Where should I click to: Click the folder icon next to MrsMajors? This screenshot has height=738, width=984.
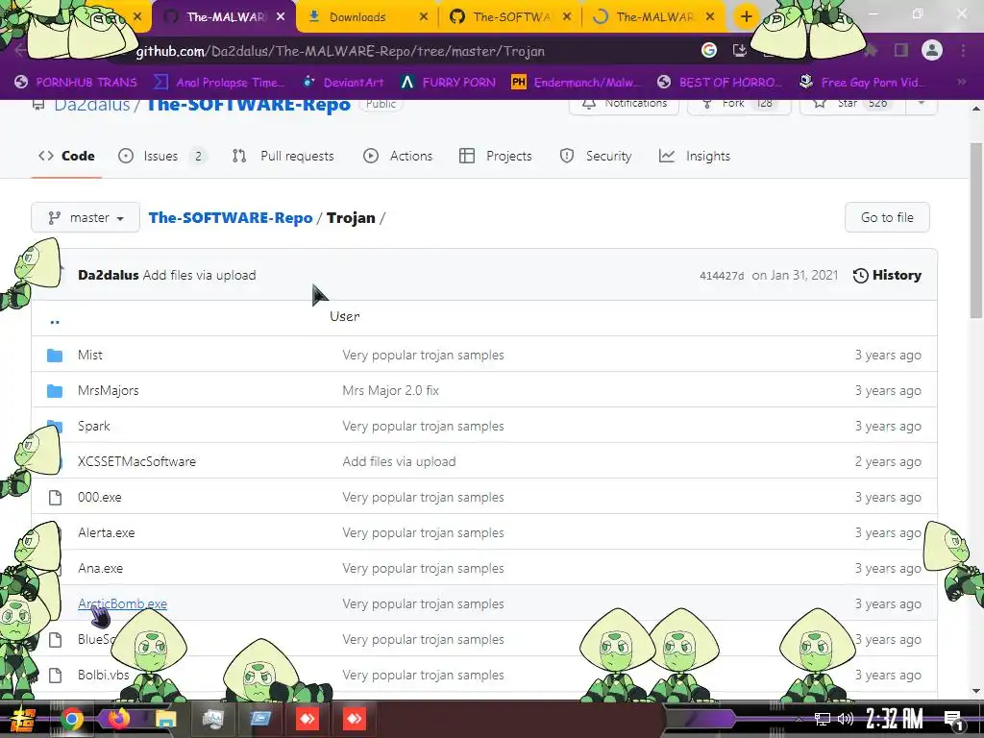coord(55,391)
